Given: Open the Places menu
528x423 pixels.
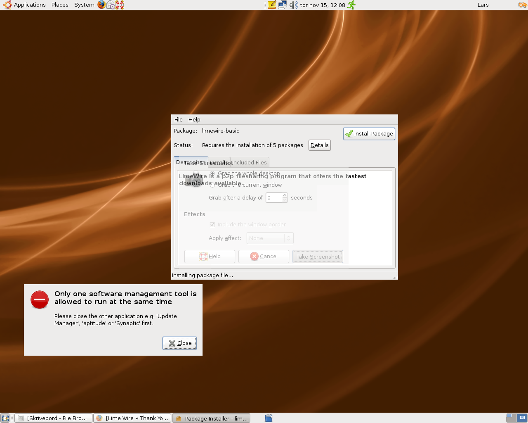Looking at the screenshot, I should point(60,5).
